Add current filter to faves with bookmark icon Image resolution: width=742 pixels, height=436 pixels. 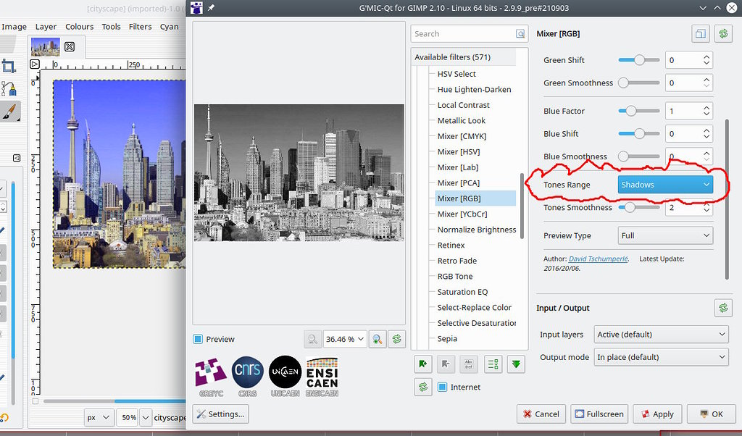tap(422, 364)
